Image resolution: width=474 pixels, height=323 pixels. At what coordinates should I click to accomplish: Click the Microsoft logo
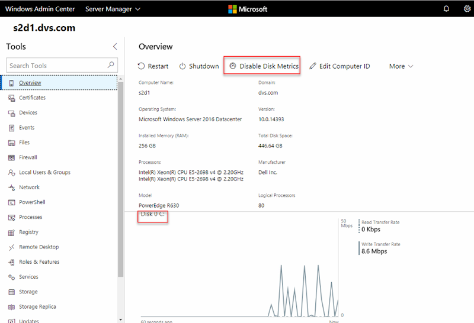coord(248,9)
